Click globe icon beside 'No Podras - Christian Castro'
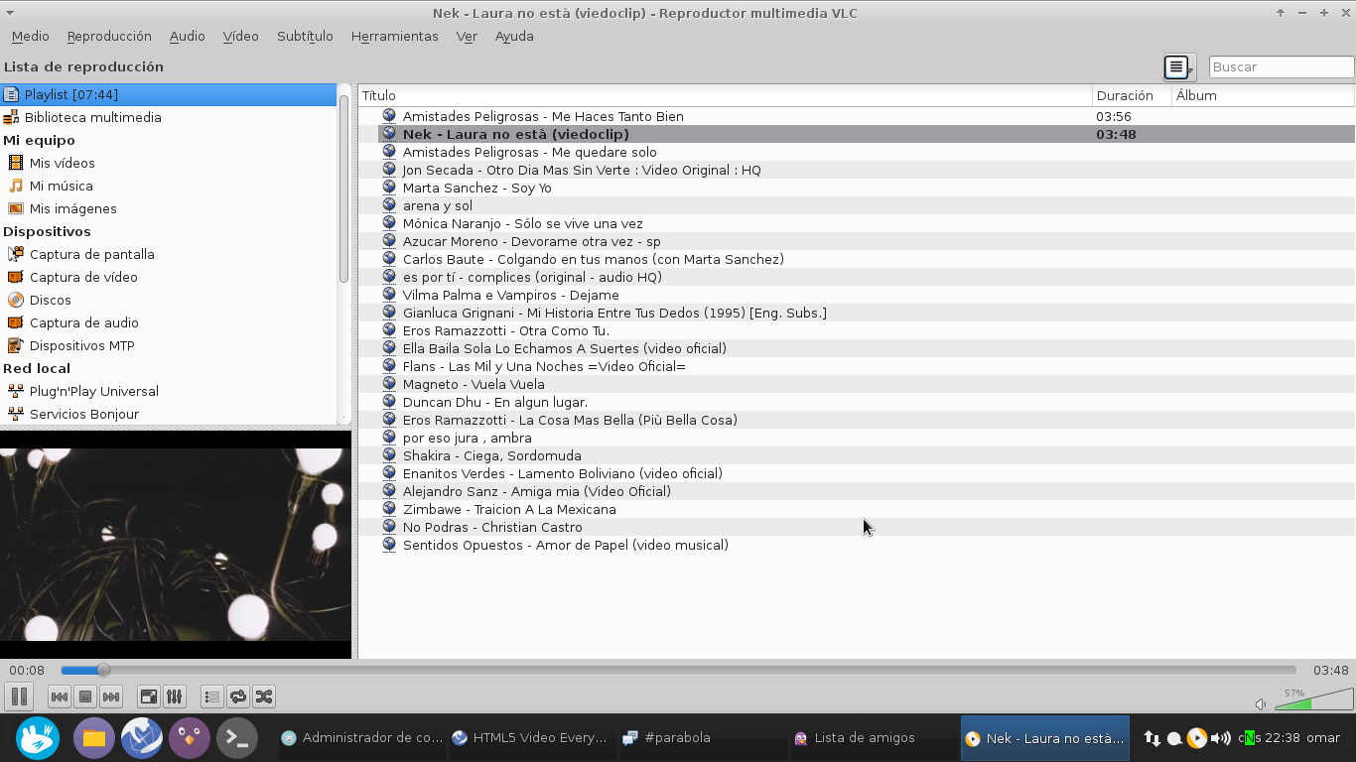This screenshot has height=762, width=1356. pos(389,527)
